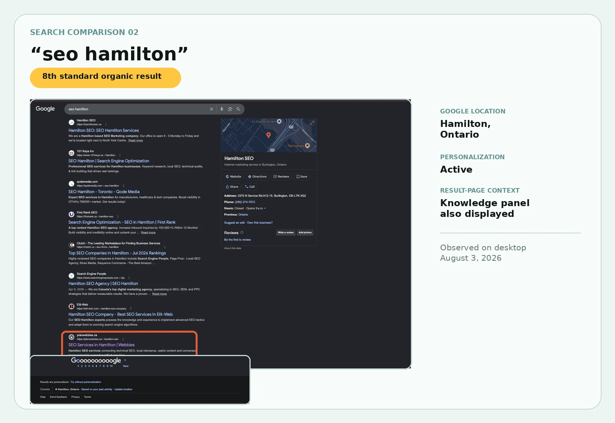Click 'Read more' under the Search Engine People snippet
Image resolution: width=615 pixels, height=423 pixels.
(160, 294)
